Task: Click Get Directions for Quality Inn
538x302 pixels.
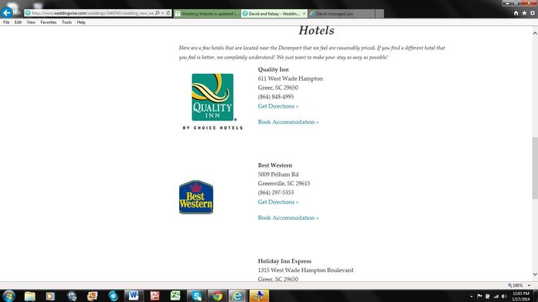Action: [278, 106]
